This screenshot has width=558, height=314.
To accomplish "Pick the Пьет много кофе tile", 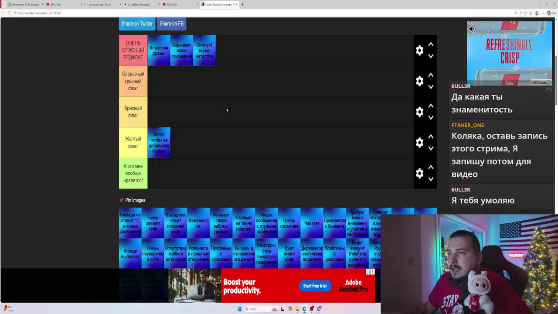I will point(289,253).
